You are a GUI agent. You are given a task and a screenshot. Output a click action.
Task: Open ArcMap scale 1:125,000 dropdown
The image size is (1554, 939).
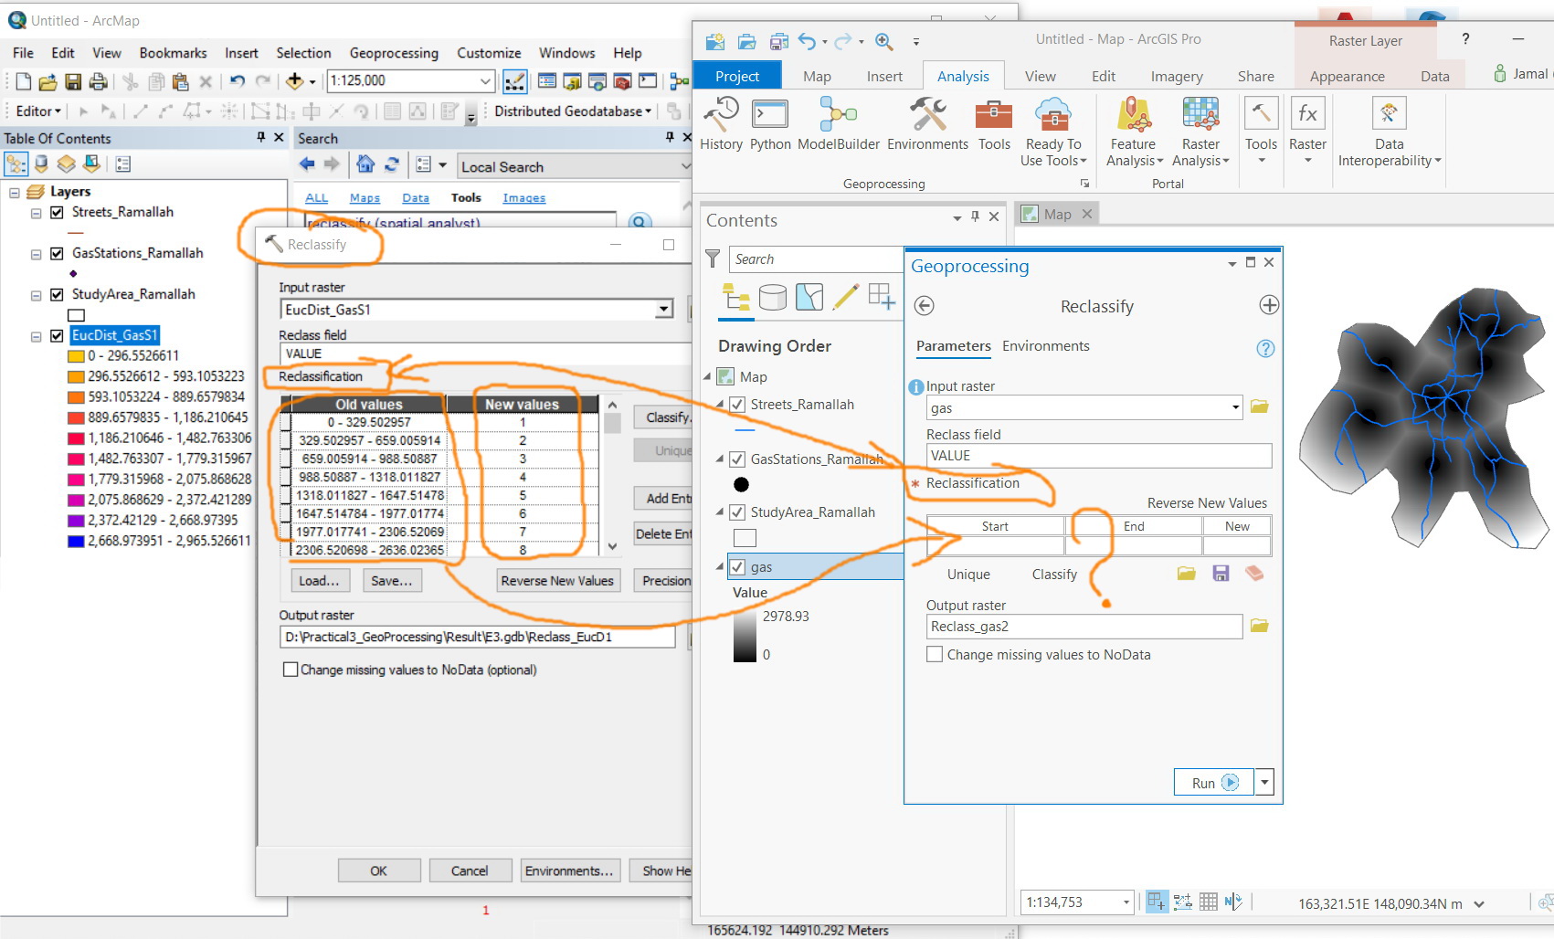(485, 80)
